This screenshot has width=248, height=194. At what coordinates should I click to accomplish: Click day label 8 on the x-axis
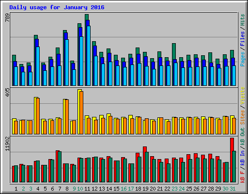(67, 189)
